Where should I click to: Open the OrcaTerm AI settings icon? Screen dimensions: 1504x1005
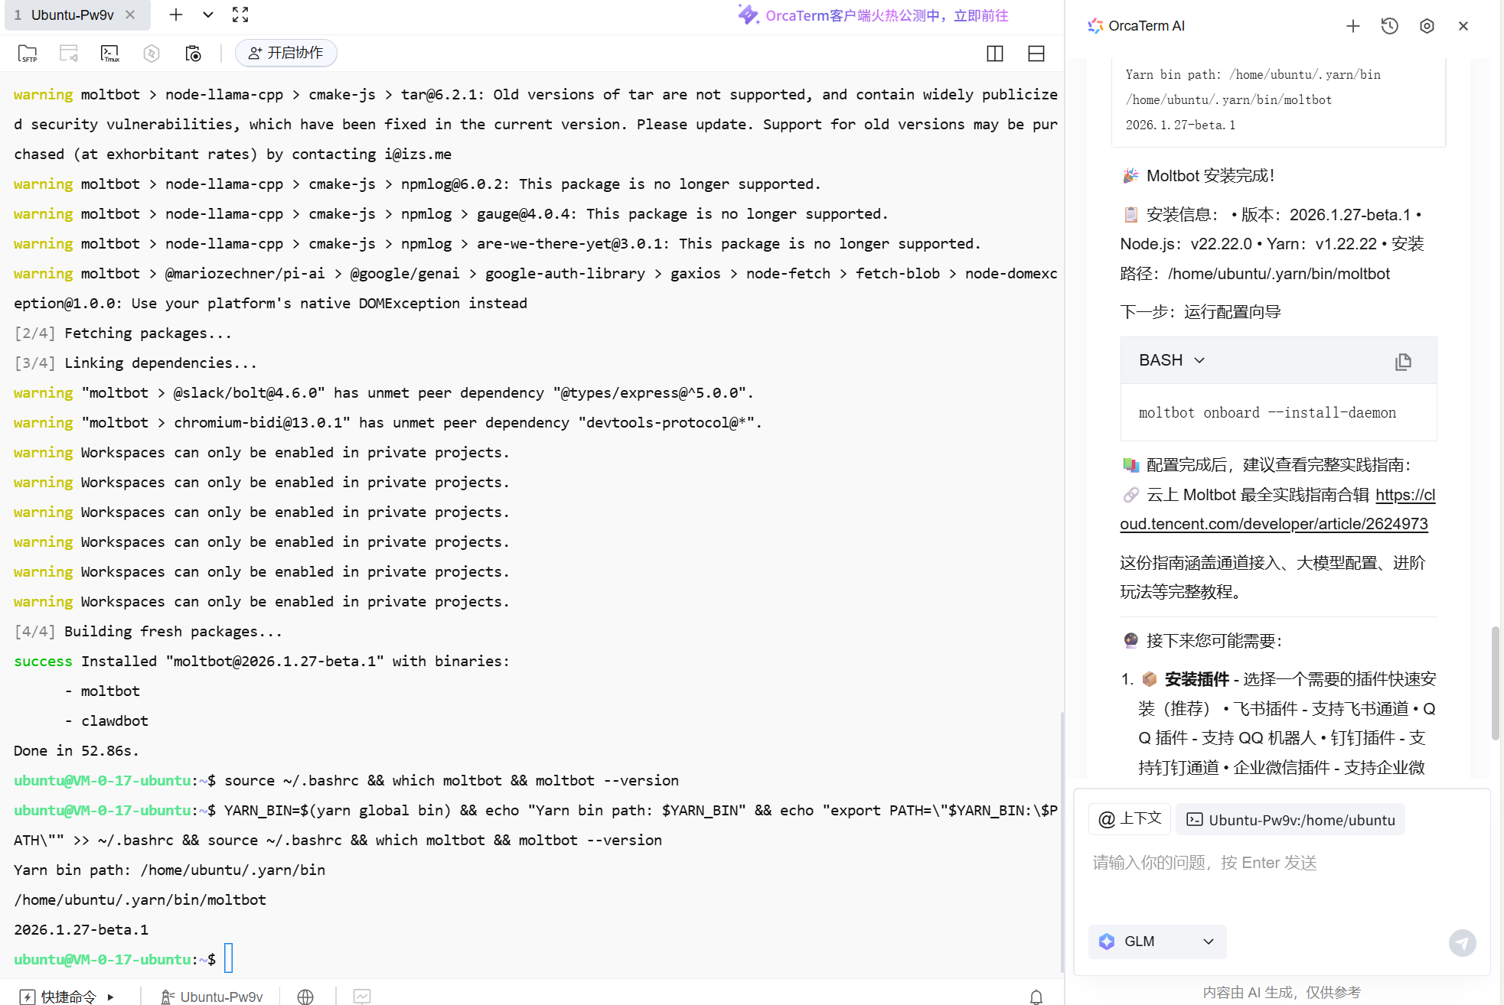[1427, 26]
